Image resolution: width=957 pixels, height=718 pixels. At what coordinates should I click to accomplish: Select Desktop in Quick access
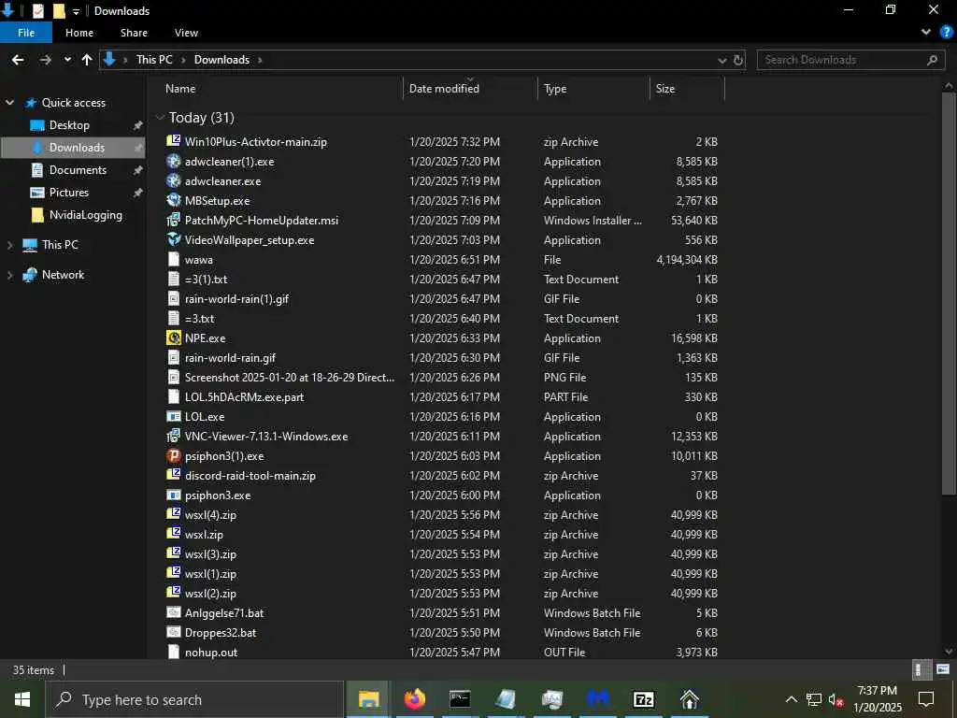[69, 125]
